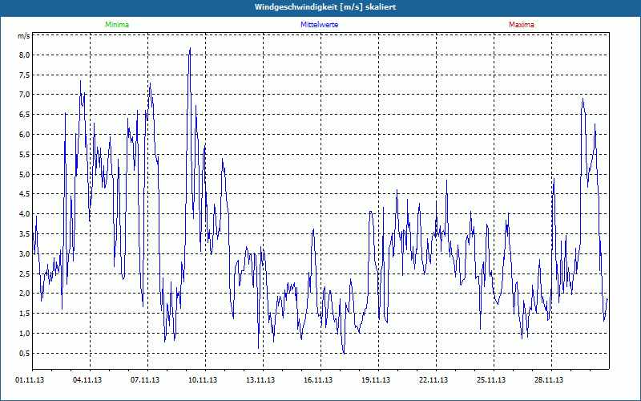Click the m/s axis unit label
Screen dimensions: 641x401
pos(23,36)
